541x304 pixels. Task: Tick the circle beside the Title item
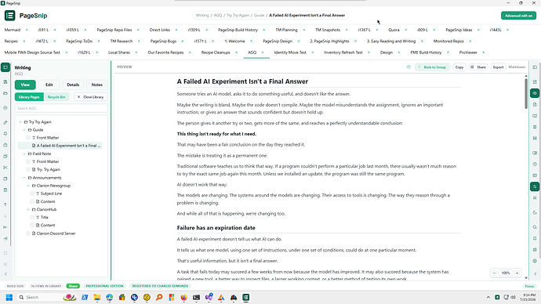pyautogui.click(x=32, y=217)
